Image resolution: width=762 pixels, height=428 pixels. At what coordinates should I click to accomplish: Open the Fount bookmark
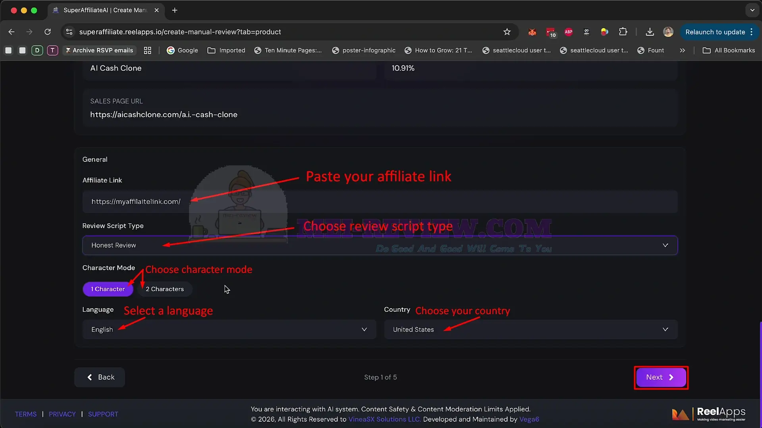[650, 50]
